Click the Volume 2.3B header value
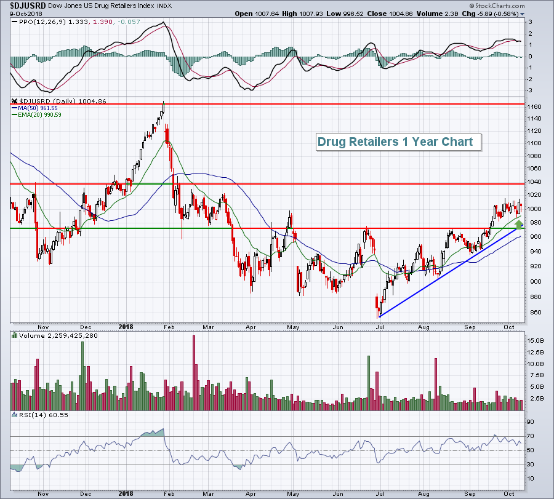 [438, 14]
